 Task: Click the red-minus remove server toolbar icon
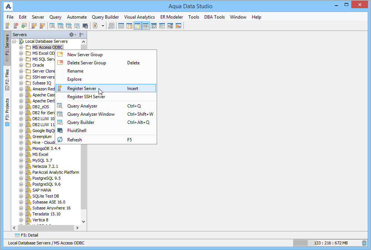pyautogui.click(x=16, y=26)
